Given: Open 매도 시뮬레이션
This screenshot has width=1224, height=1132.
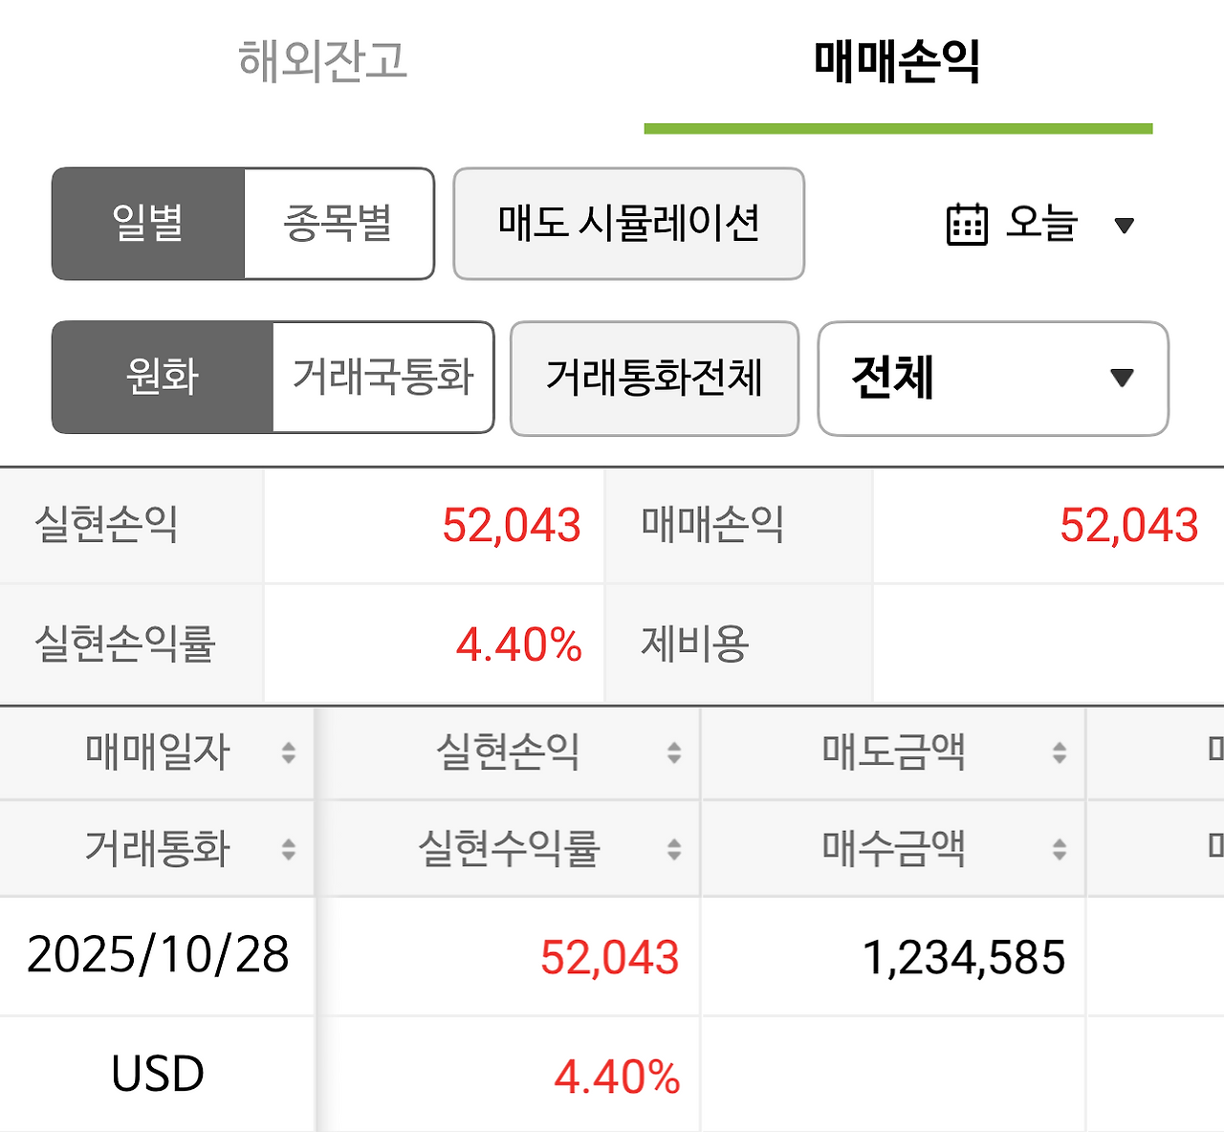Looking at the screenshot, I should click(628, 223).
